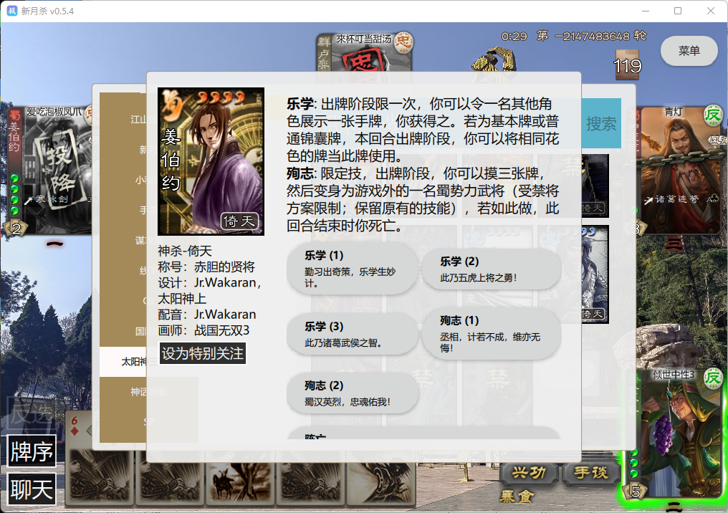This screenshot has width=728, height=513.
Task: Select the 6 of diamonds hand card
Action: pos(100,459)
